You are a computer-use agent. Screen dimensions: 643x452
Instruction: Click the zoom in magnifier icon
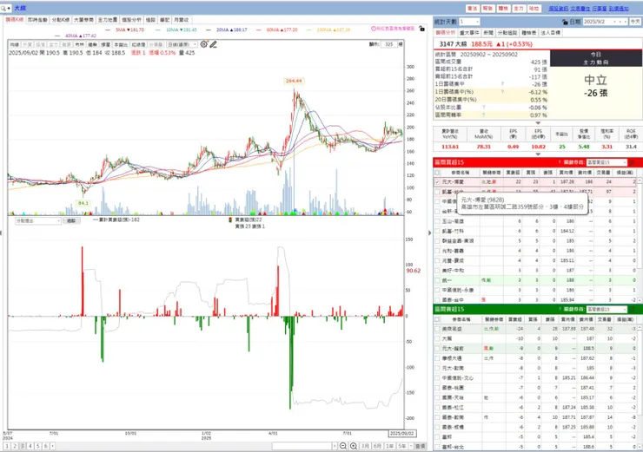[x=353, y=446]
